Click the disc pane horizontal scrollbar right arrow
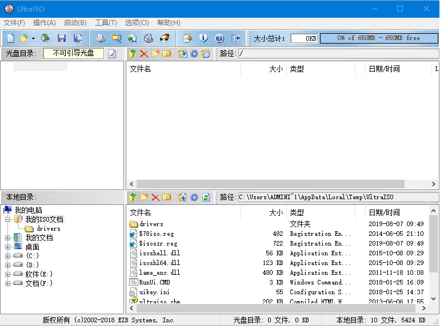Image resolution: width=440 pixels, height=328 pixels. tap(434, 184)
